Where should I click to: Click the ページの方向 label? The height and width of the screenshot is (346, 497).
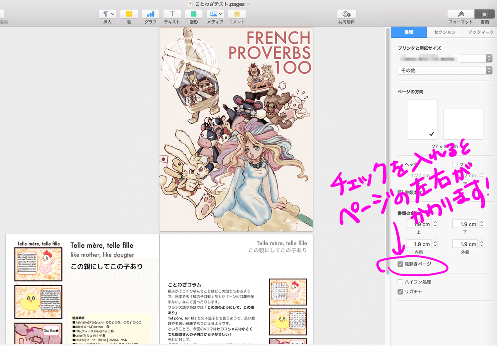point(410,92)
